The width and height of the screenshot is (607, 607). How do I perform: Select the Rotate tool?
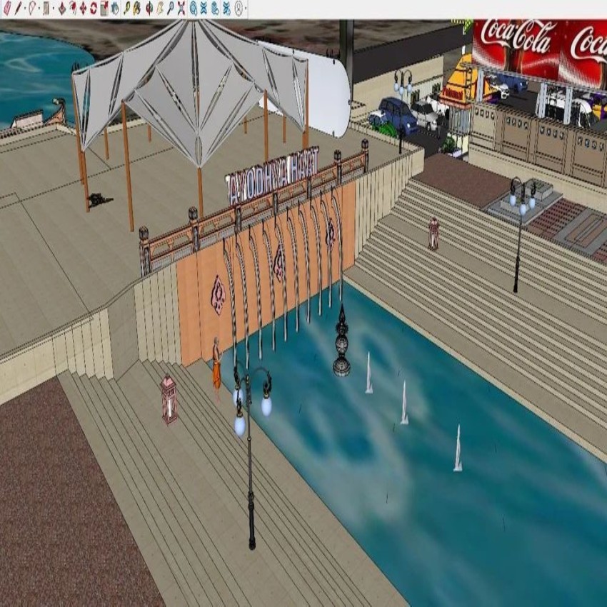click(94, 7)
